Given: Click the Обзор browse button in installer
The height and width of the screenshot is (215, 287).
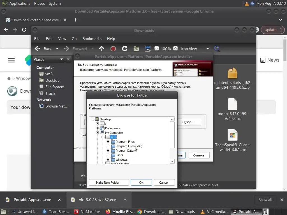Looking at the screenshot, I should (x=189, y=122).
